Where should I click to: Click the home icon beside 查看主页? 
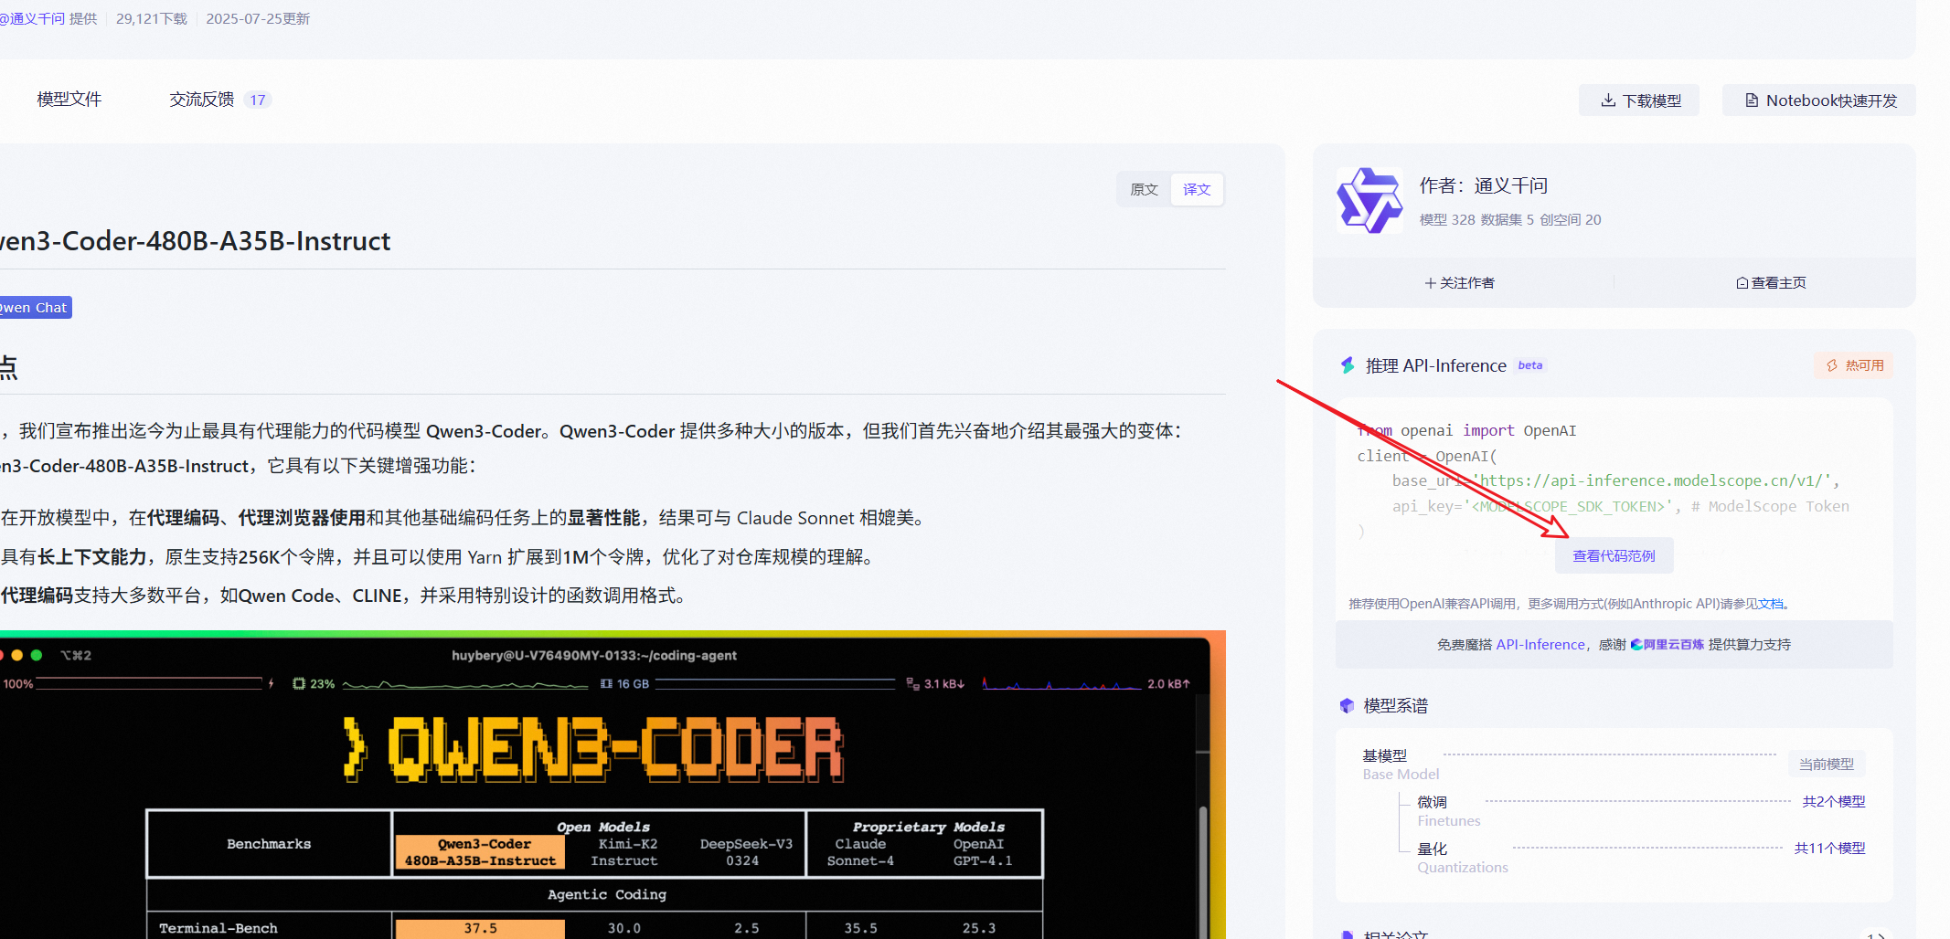point(1742,283)
